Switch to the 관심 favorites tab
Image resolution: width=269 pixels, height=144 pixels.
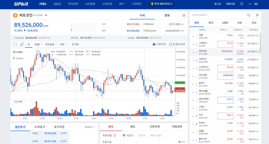pos(254,23)
